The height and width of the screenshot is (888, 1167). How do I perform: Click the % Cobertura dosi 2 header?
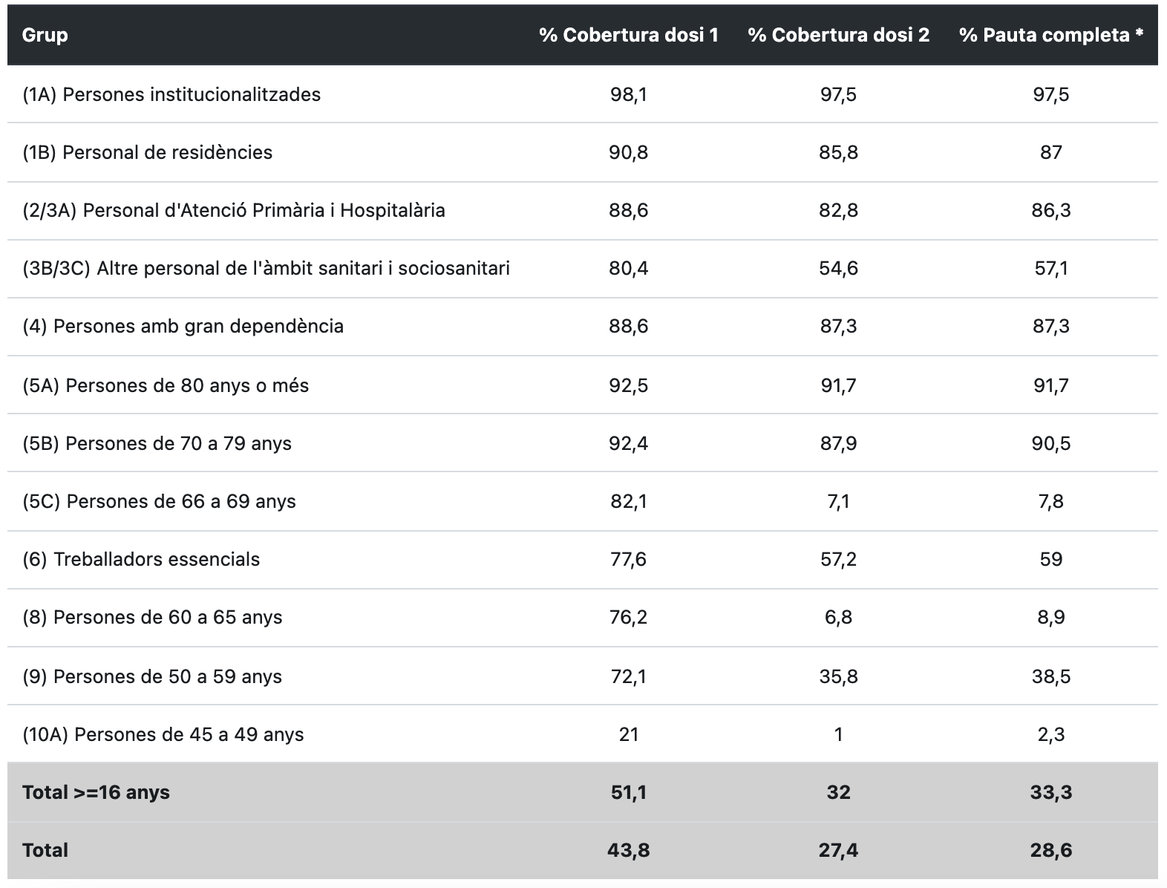pos(838,35)
